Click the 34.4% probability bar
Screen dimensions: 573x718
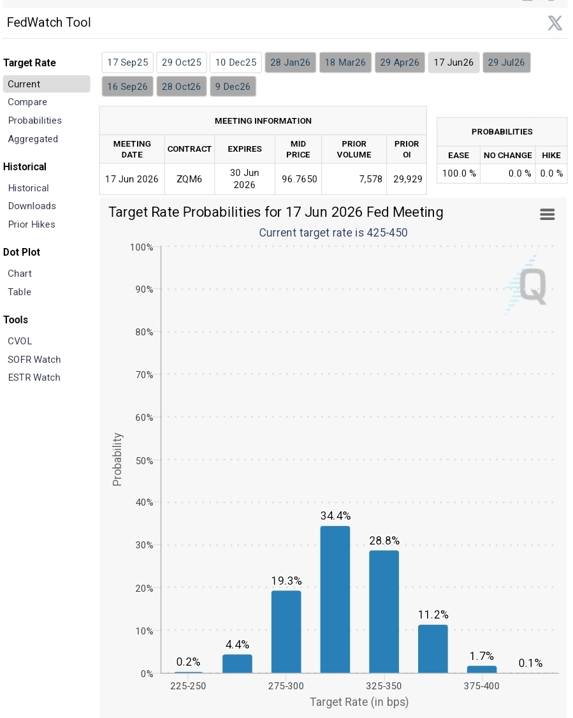tap(335, 599)
